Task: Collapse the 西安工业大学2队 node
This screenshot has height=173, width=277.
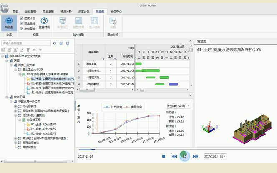Action: (15, 70)
